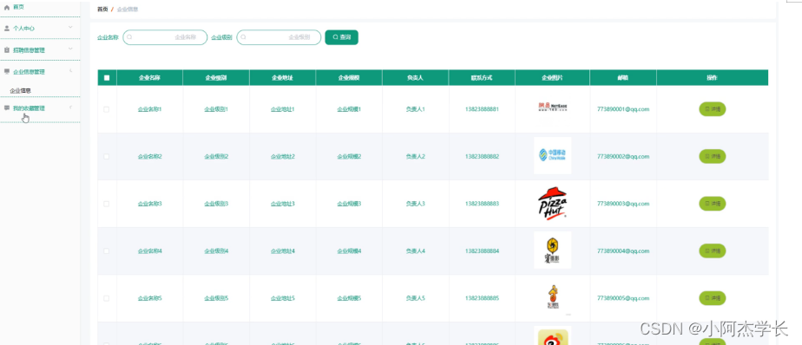Expand the 招聘信息管理 menu chevron
Image resolution: width=802 pixels, height=345 pixels.
pyautogui.click(x=70, y=49)
